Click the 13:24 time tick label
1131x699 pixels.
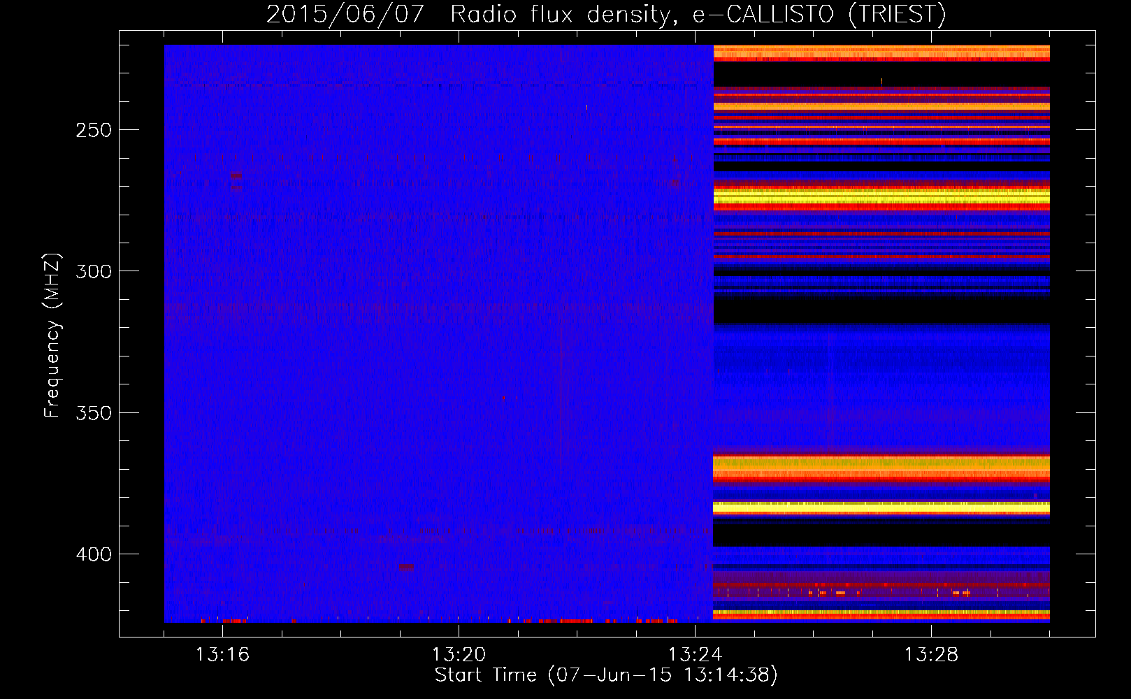tap(695, 655)
